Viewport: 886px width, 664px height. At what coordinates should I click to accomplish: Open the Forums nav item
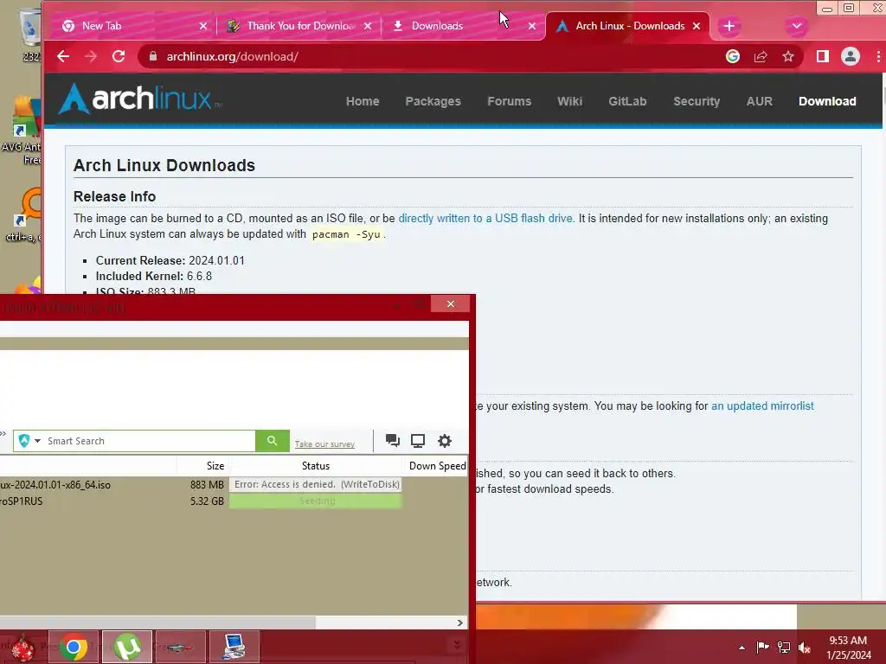point(509,102)
